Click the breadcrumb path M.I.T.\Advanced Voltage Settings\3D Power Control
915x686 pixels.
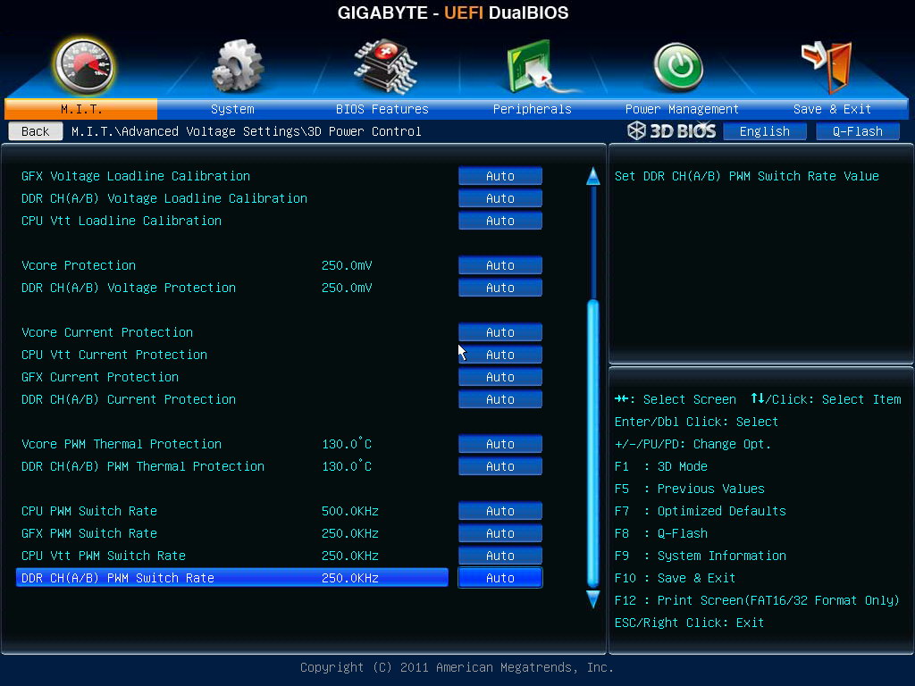click(x=247, y=131)
